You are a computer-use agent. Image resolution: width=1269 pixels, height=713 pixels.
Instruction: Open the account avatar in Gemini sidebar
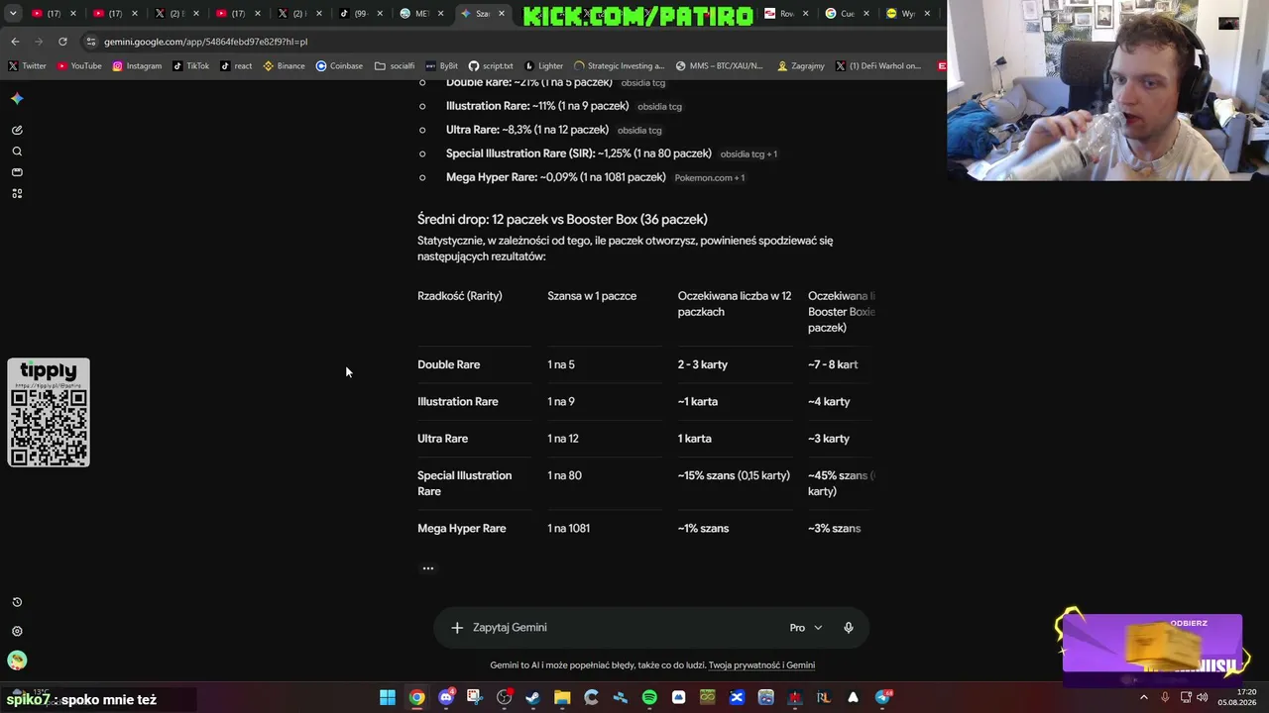(x=17, y=661)
